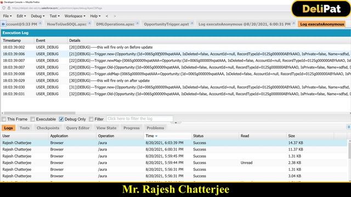Sort logs by User column
Viewport: 351px width, 197px height.
click(24, 136)
